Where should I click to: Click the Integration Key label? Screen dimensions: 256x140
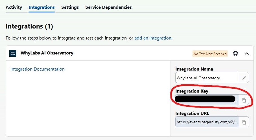(192, 91)
